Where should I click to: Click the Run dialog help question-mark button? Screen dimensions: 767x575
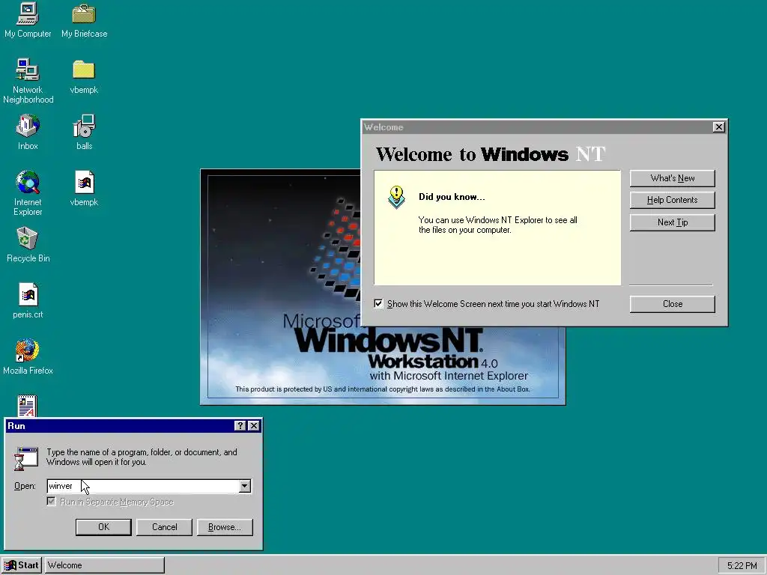pyautogui.click(x=240, y=426)
